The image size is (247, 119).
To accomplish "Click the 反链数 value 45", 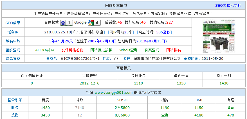I will pyautogui.click(x=120, y=22).
